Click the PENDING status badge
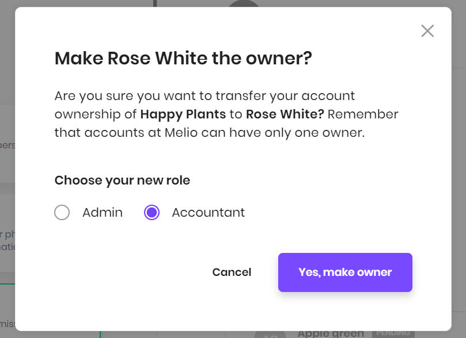Image resolution: width=466 pixels, height=338 pixels. pyautogui.click(x=393, y=333)
